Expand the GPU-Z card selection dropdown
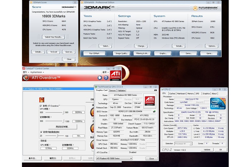251x167 pixels. (x=131, y=158)
